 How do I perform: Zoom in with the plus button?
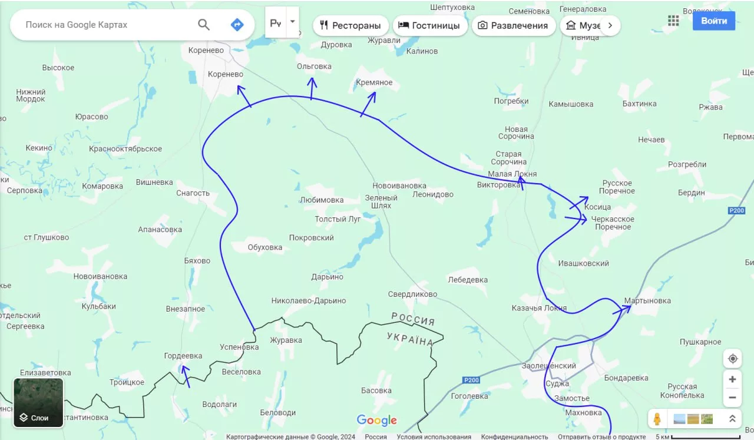(x=732, y=379)
